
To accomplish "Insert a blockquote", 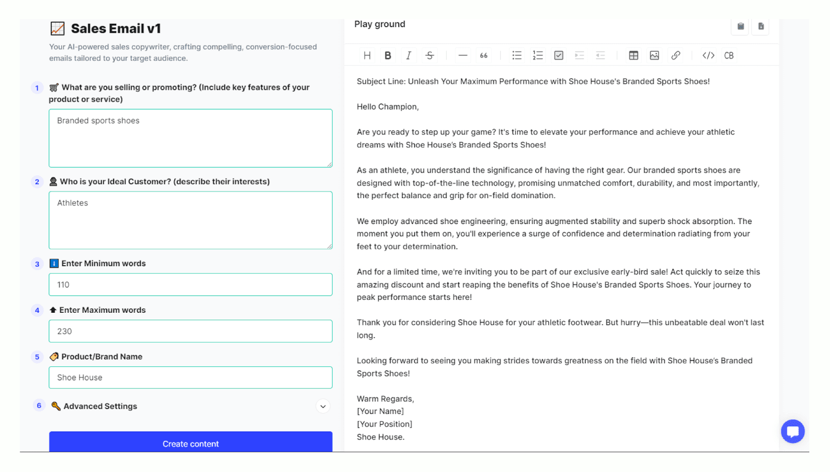I will [x=483, y=55].
